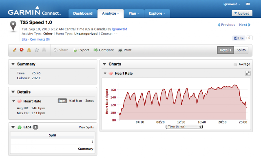Collapse the Laps panel
Screen dimensions: 261x158
tap(13, 127)
